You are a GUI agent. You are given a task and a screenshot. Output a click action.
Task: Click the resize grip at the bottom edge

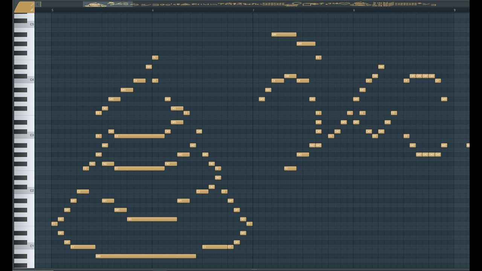click(x=253, y=269)
